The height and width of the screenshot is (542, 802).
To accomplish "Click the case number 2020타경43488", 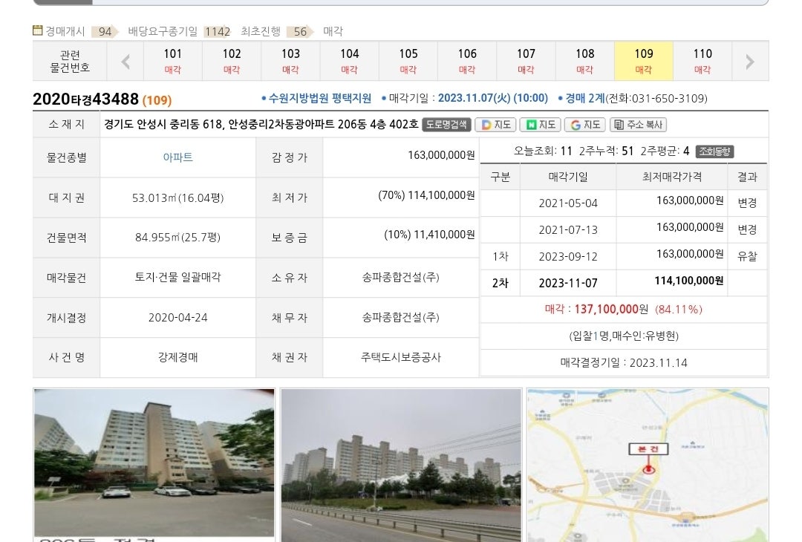I will point(85,99).
